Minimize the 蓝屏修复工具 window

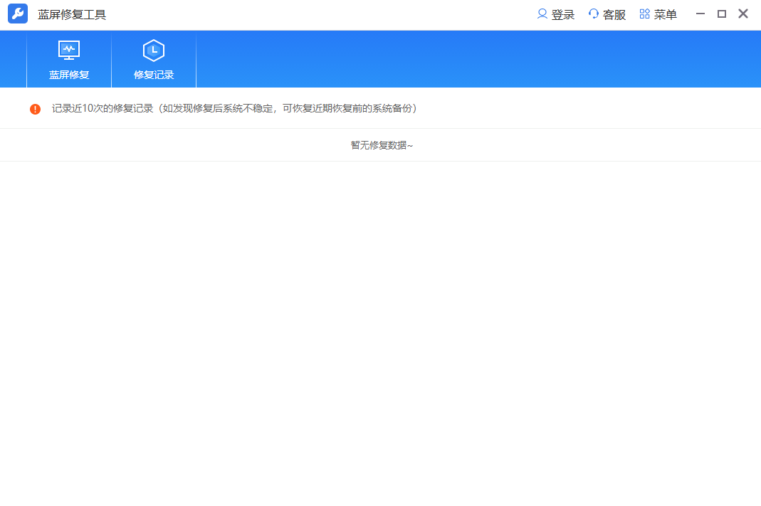700,14
